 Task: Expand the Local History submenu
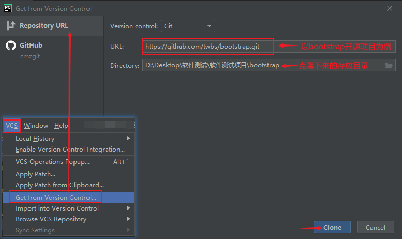click(68, 139)
